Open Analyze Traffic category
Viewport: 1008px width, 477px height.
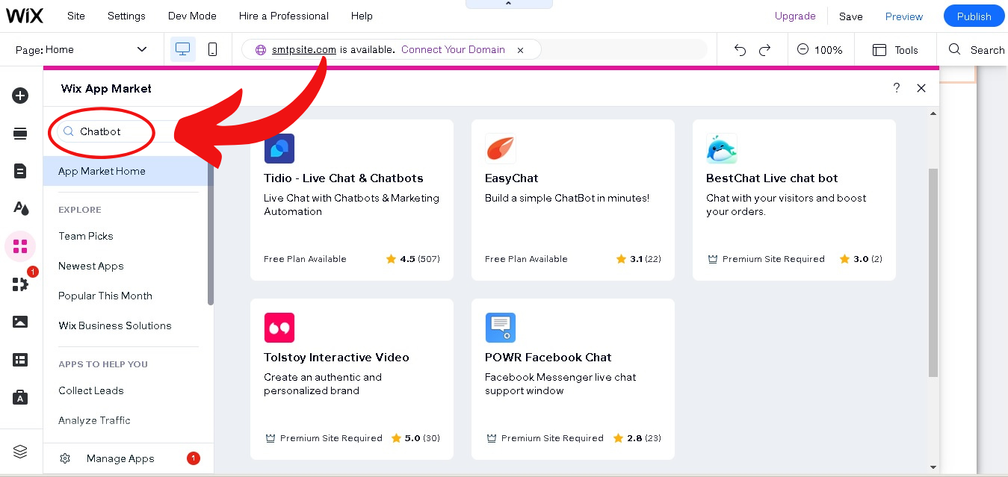94,420
